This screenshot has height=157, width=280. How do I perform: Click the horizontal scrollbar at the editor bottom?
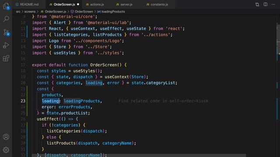[x=139, y=156]
